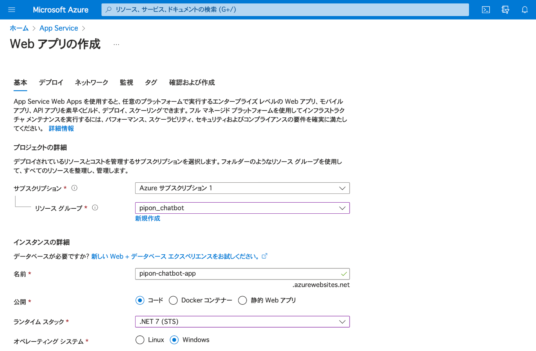The width and height of the screenshot is (536, 351).
Task: Open the notifications bell
Action: [x=525, y=10]
